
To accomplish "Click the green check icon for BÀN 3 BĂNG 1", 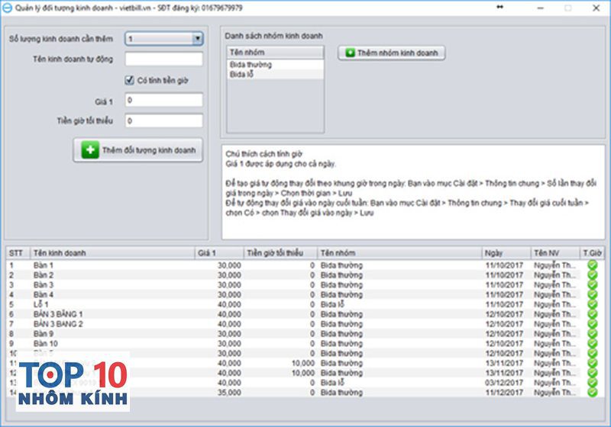I will [x=592, y=314].
